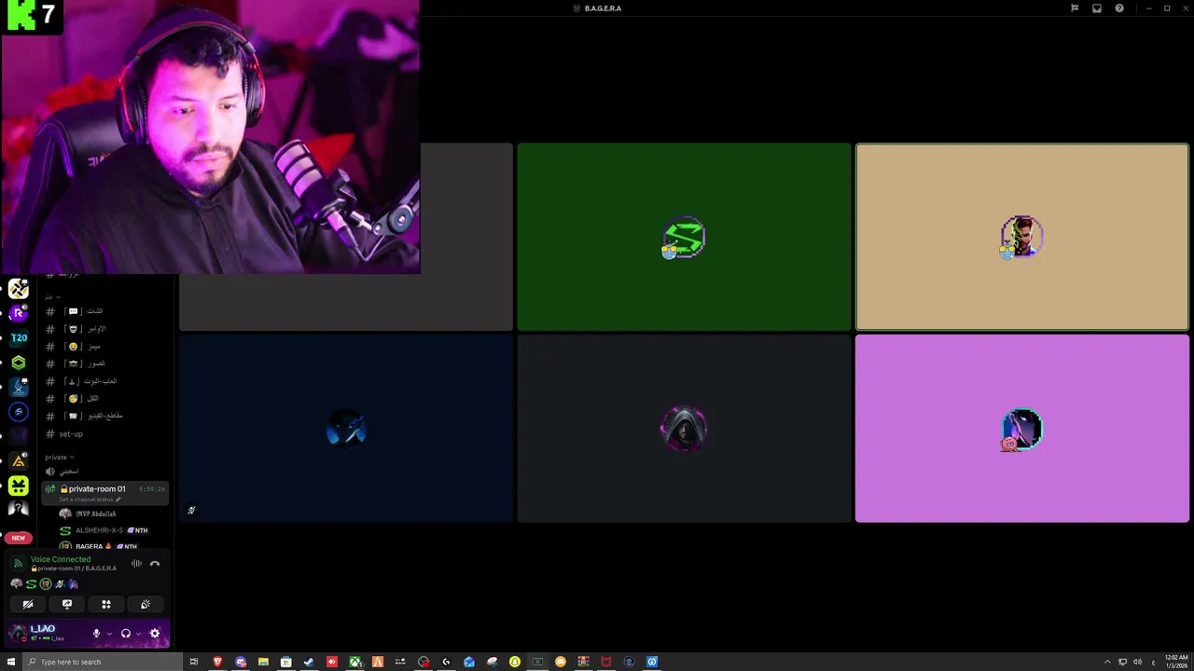Focus the green S avatar video tile
This screenshot has width=1194, height=671.
coord(684,237)
